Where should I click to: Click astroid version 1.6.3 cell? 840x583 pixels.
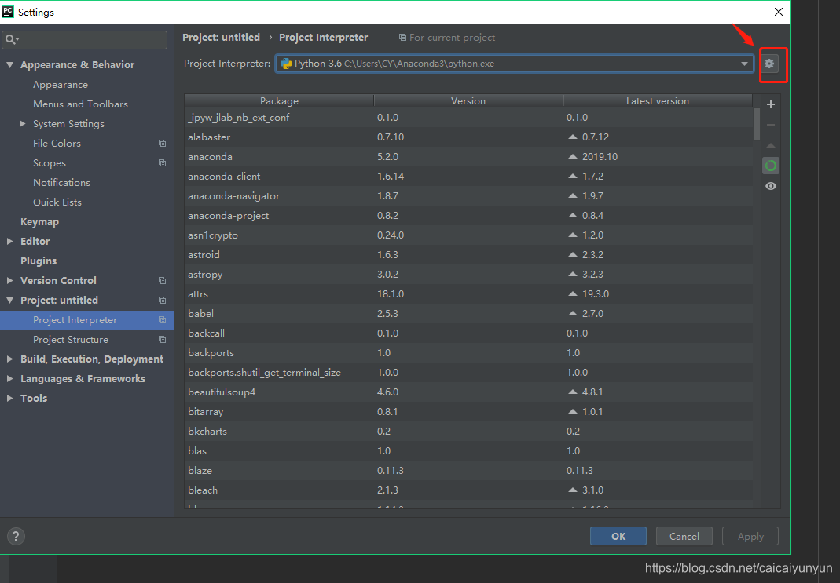pyautogui.click(x=388, y=254)
